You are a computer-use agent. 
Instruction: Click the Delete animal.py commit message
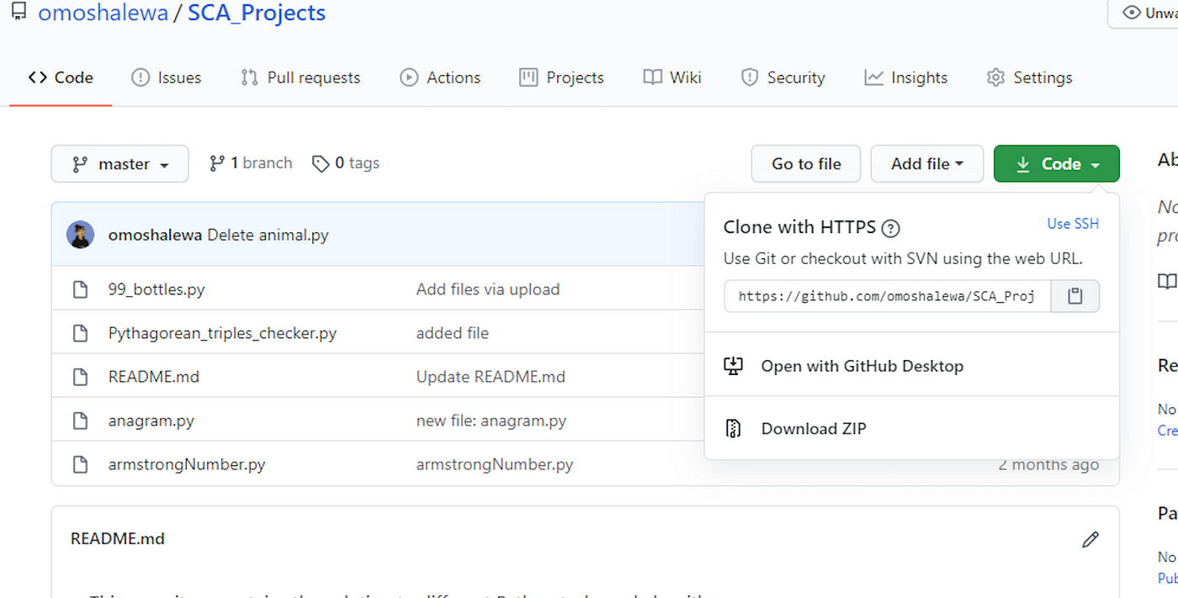(268, 235)
